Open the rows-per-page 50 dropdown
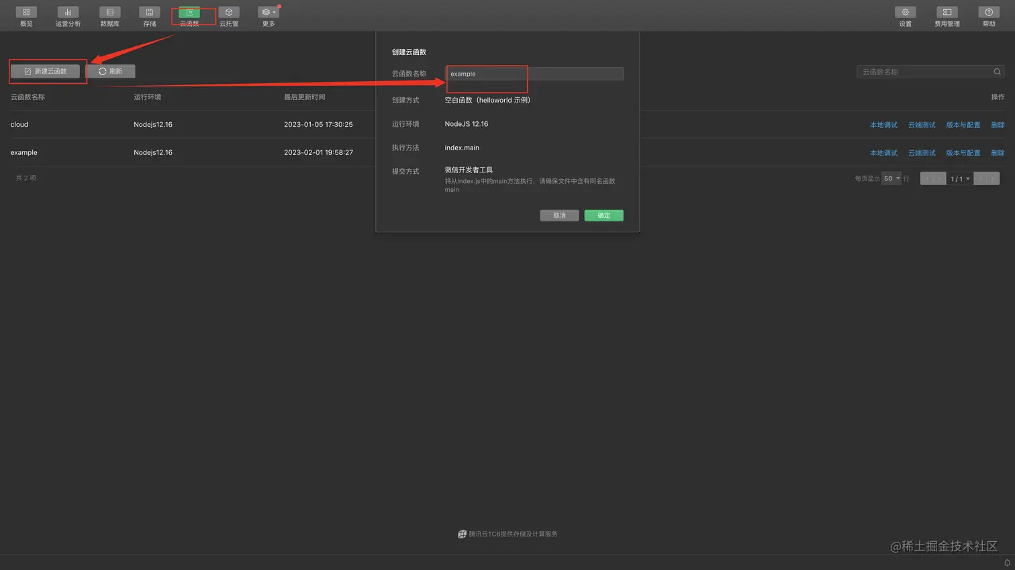Viewport: 1015px width, 570px height. tap(891, 178)
